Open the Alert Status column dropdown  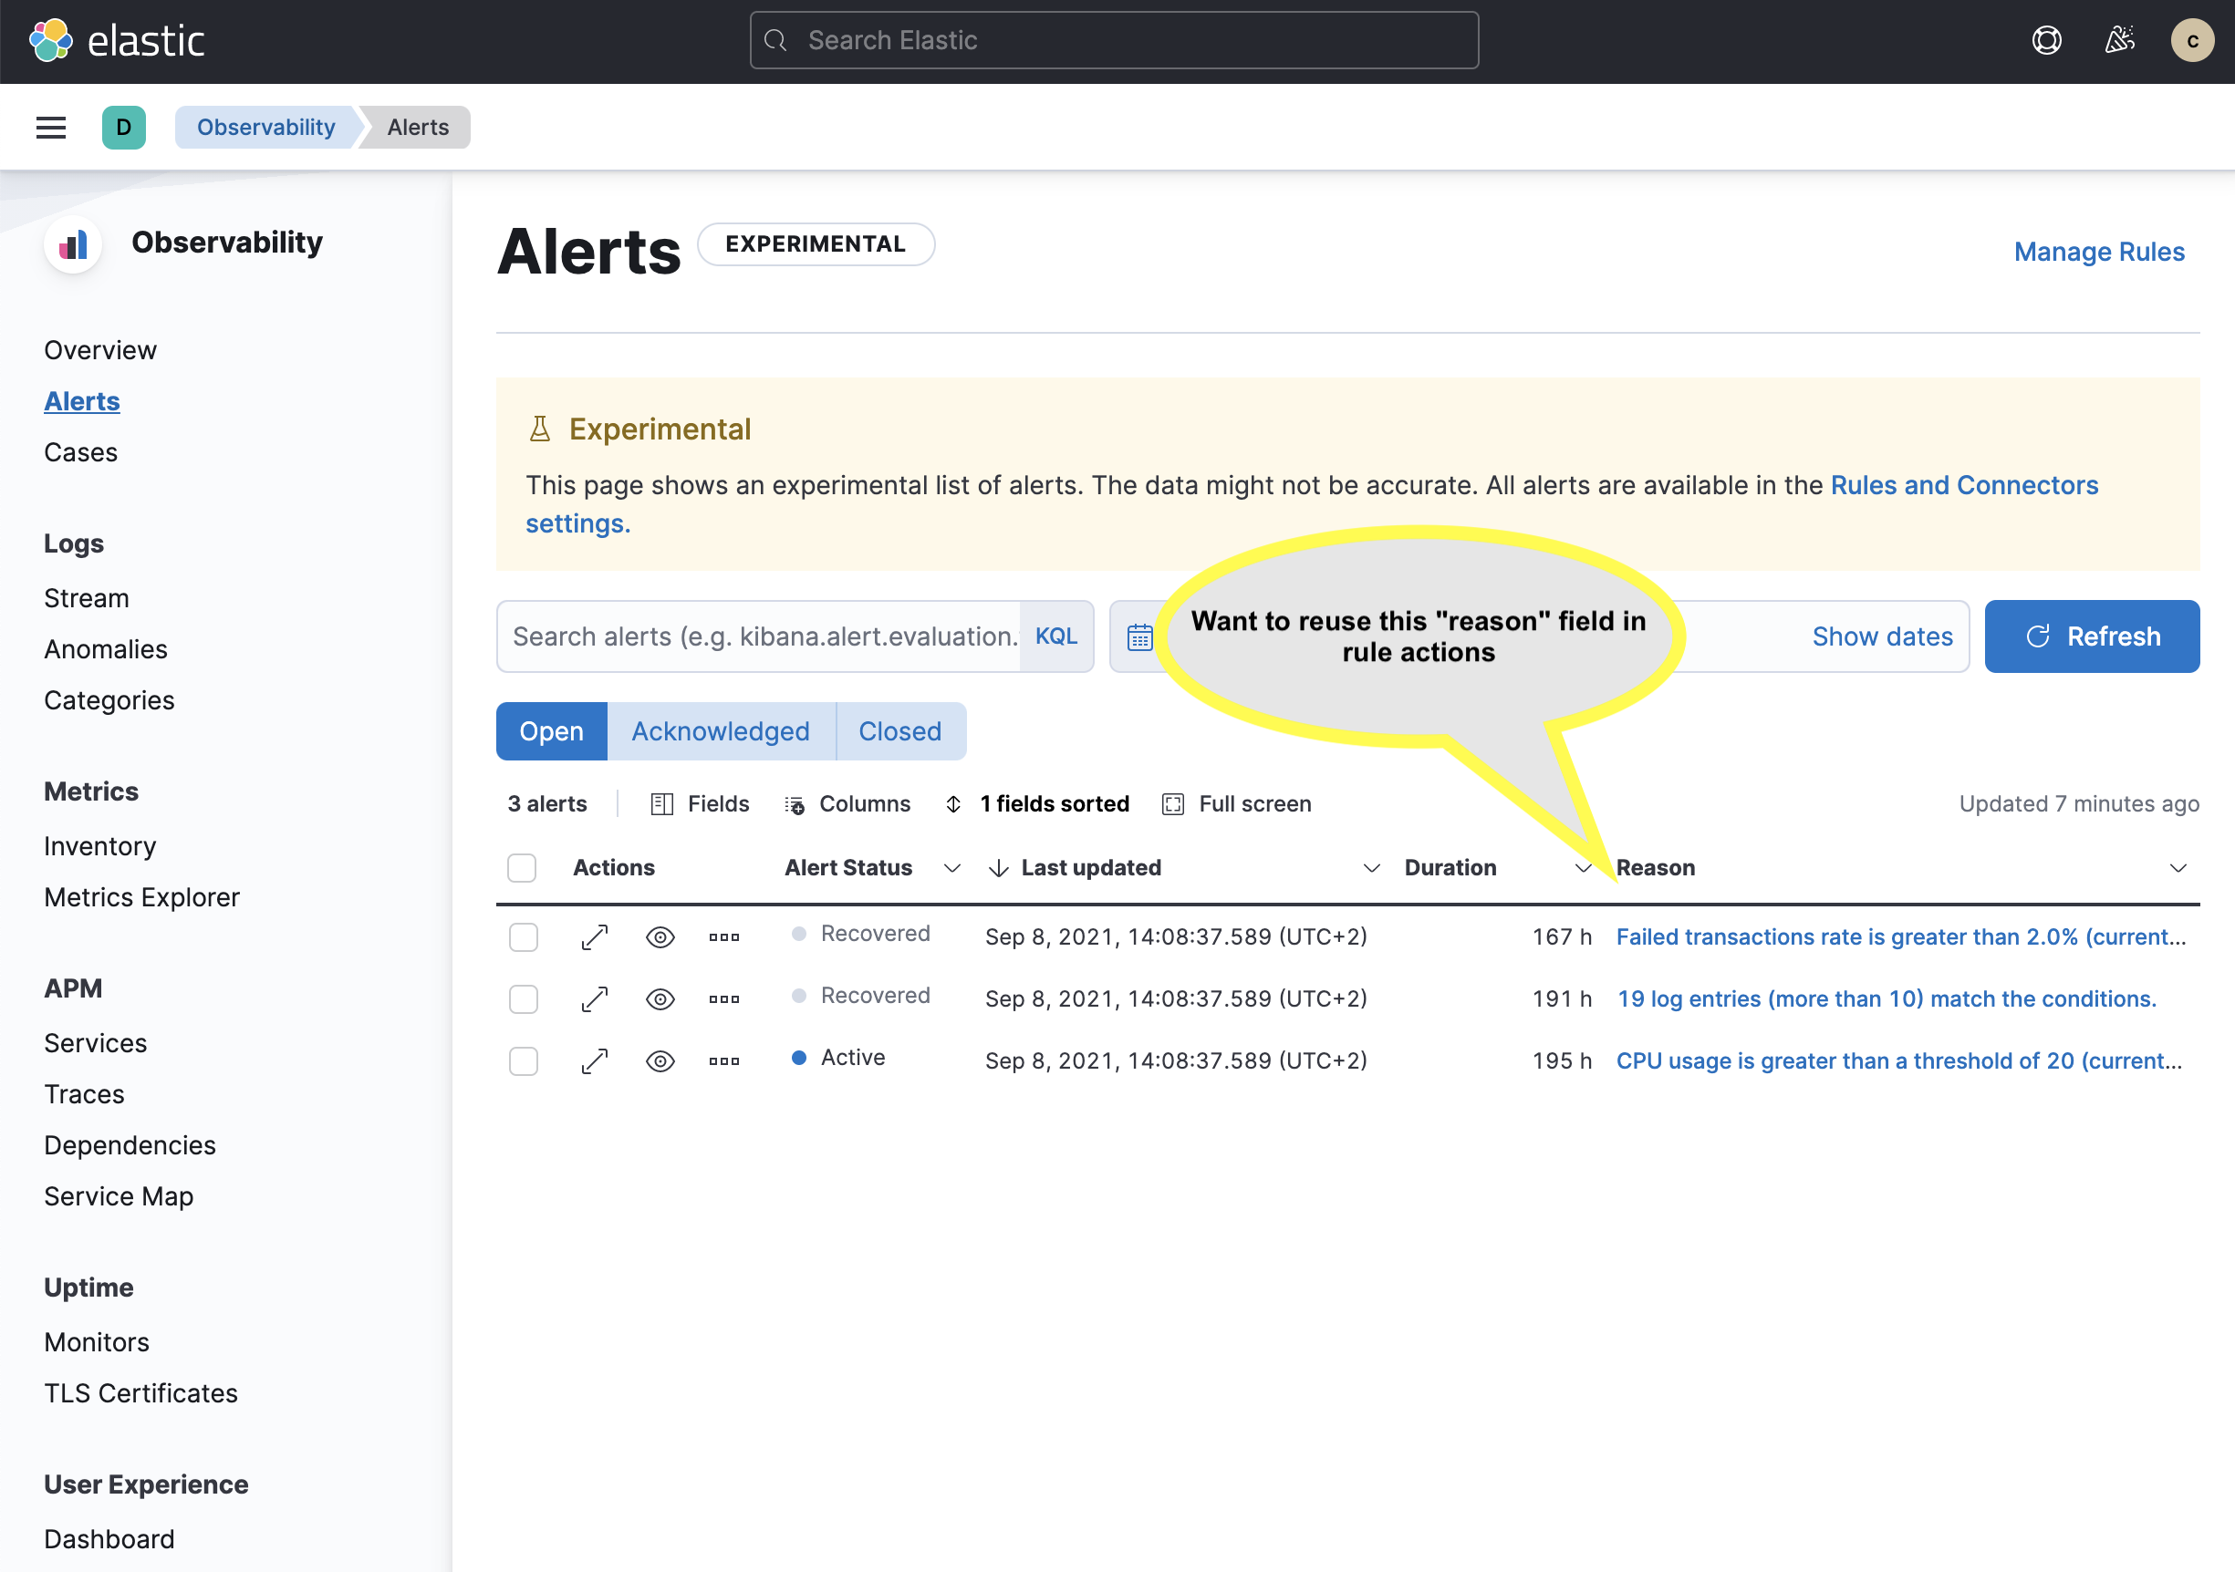[x=952, y=868]
